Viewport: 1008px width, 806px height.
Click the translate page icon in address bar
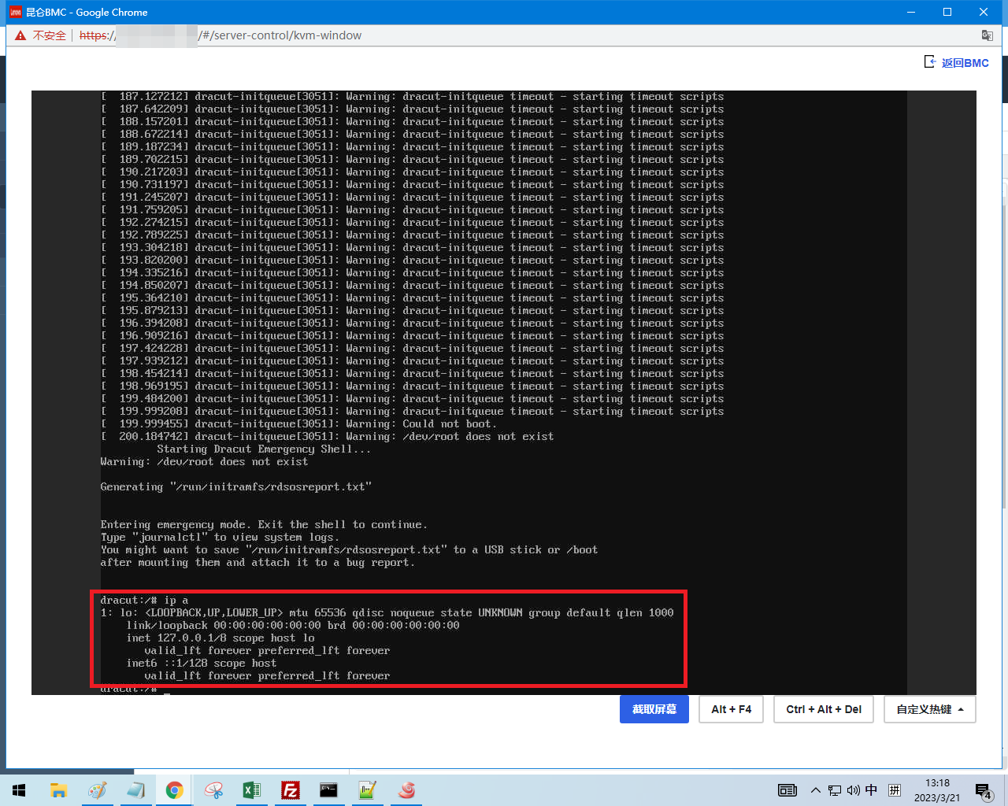(987, 35)
